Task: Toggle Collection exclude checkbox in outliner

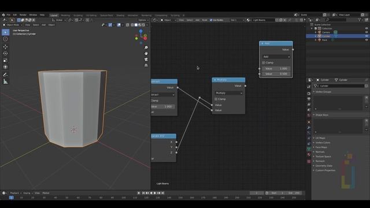Action: coord(316,28)
